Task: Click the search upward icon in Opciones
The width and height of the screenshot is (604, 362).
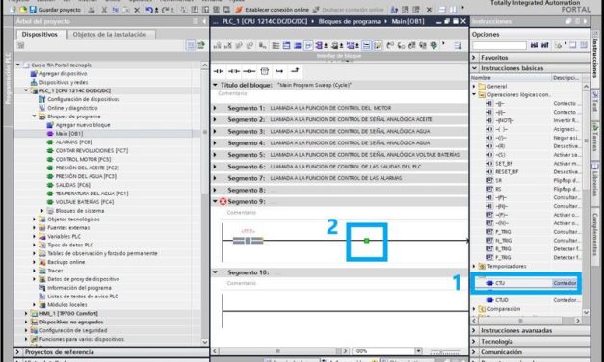Action: 545,46
